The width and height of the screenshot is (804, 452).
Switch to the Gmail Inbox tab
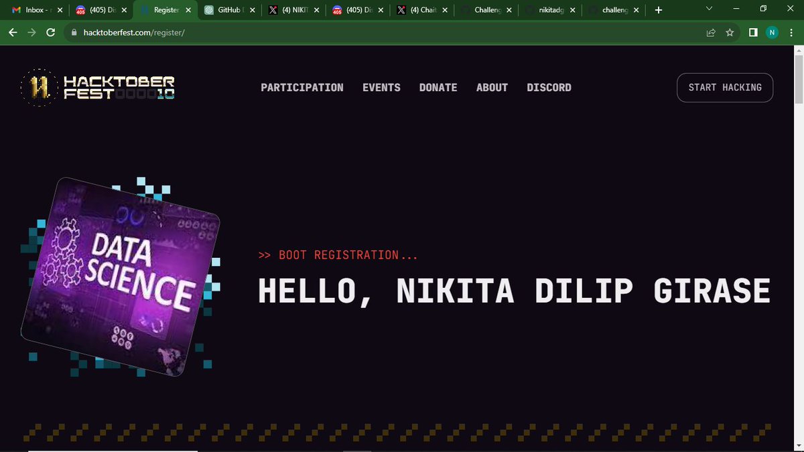tap(38, 10)
